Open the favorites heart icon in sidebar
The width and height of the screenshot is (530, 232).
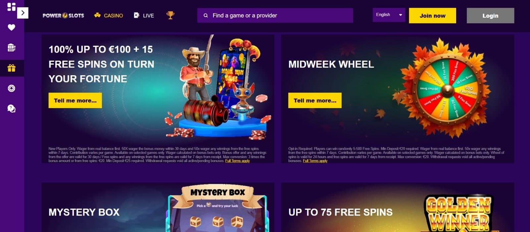point(12,28)
